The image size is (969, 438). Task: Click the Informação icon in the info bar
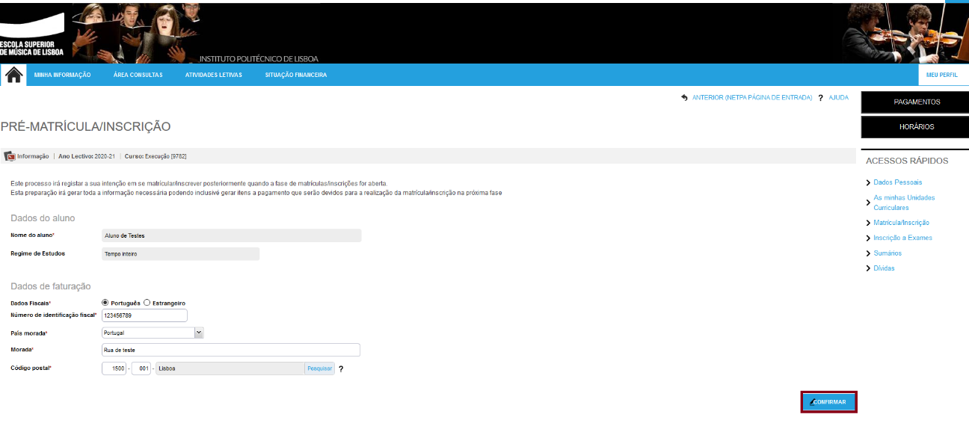(x=10, y=156)
